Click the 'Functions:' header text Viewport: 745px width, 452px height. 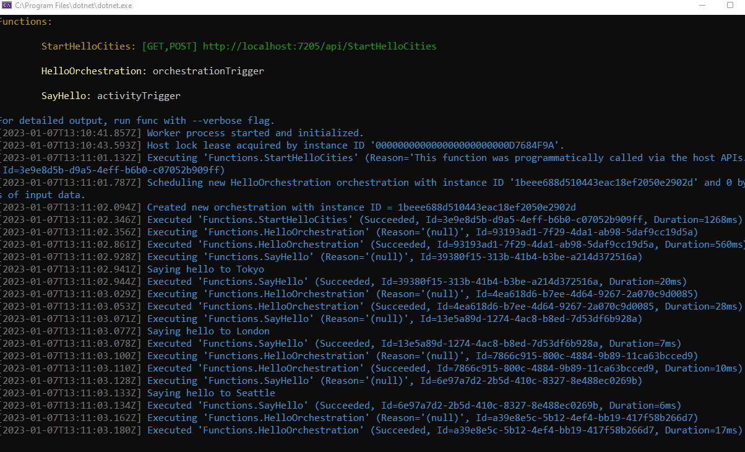point(26,22)
